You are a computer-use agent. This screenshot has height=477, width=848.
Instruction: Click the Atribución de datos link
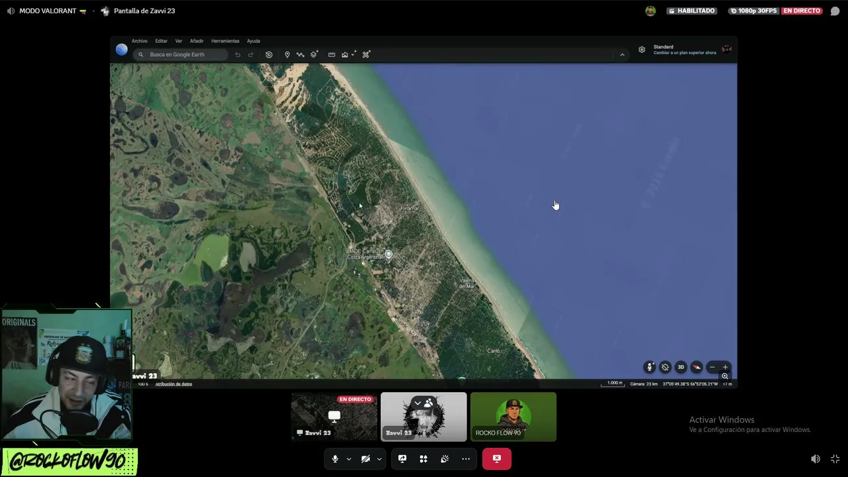174,384
